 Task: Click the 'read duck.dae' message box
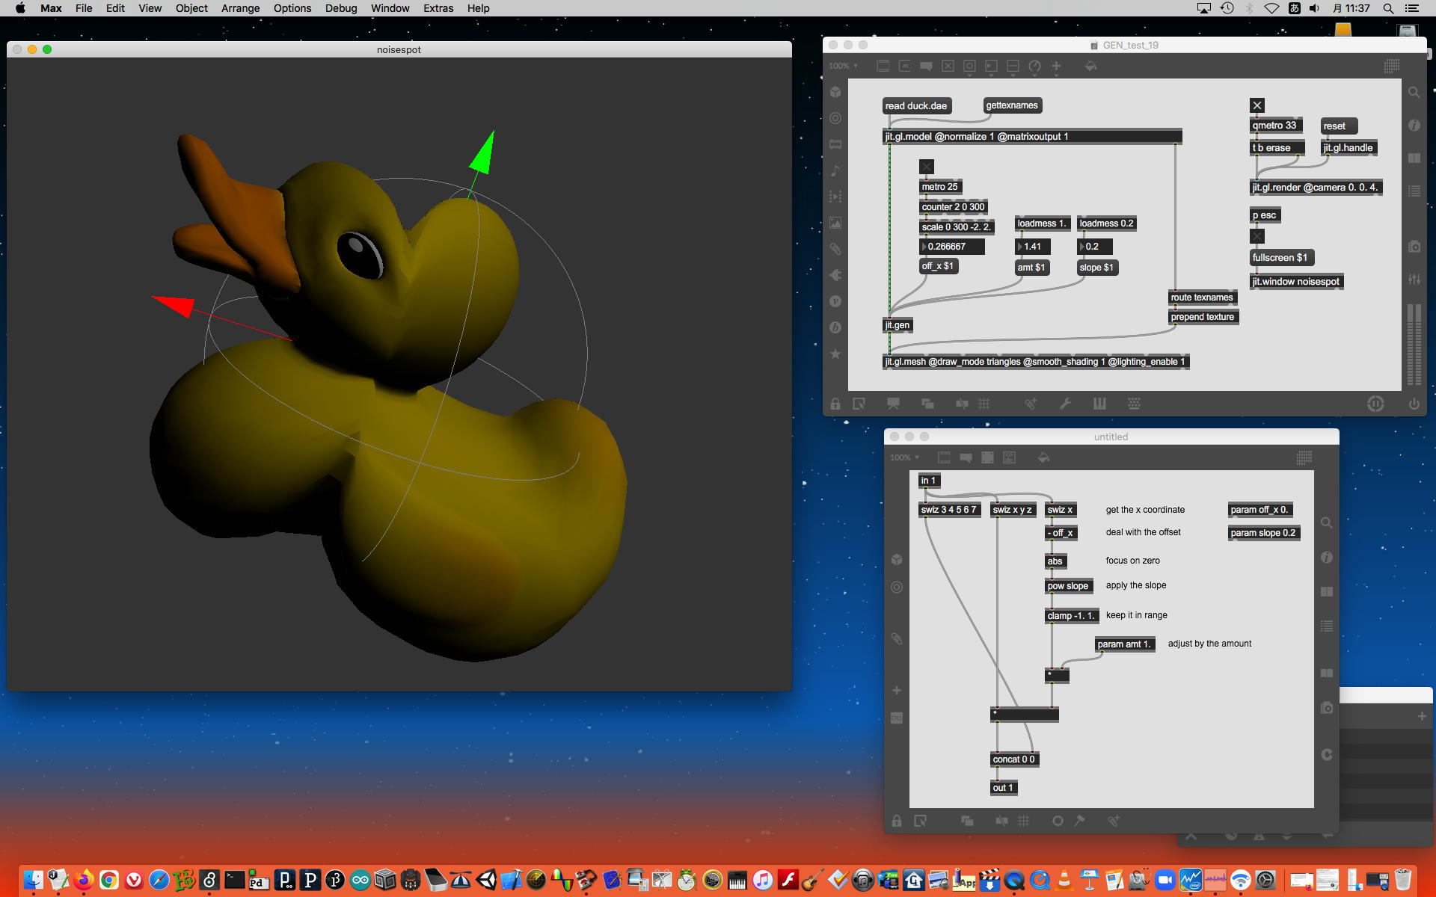click(x=915, y=105)
